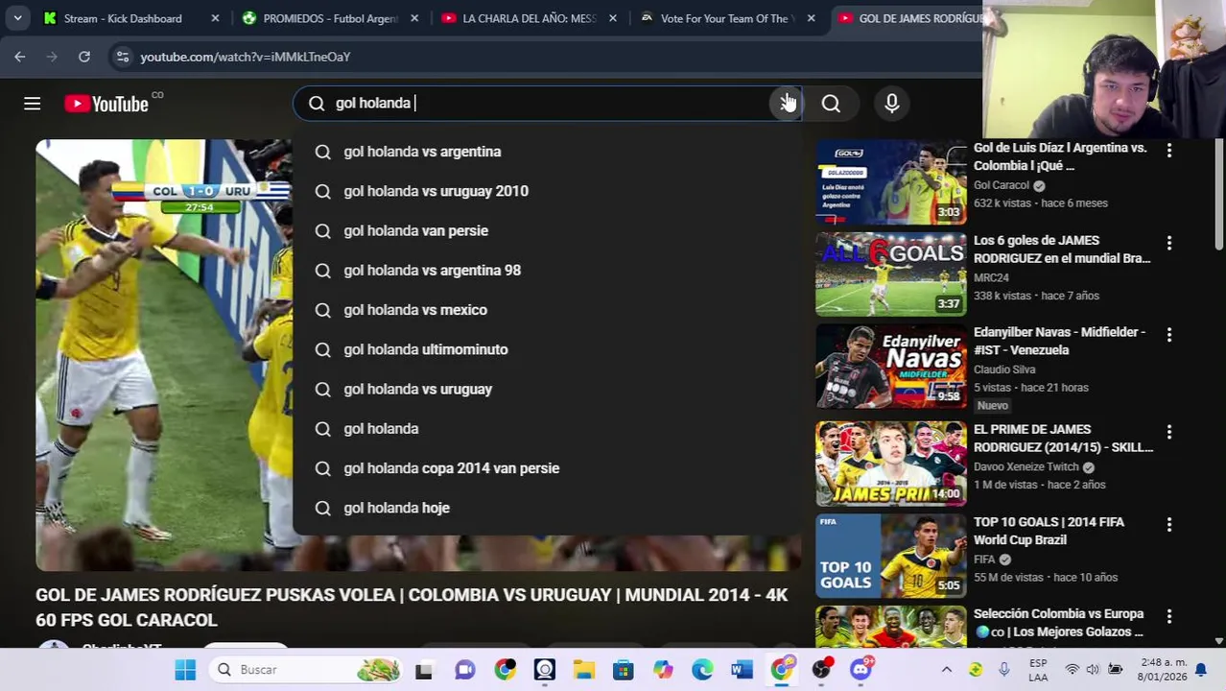Open Windows Start menu
The width and height of the screenshot is (1226, 691).
[x=185, y=670]
